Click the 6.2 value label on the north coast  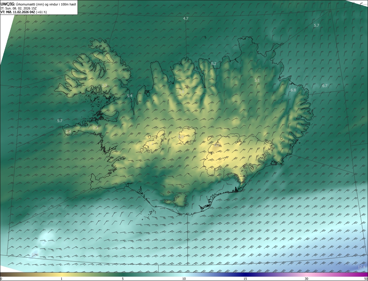(214, 63)
